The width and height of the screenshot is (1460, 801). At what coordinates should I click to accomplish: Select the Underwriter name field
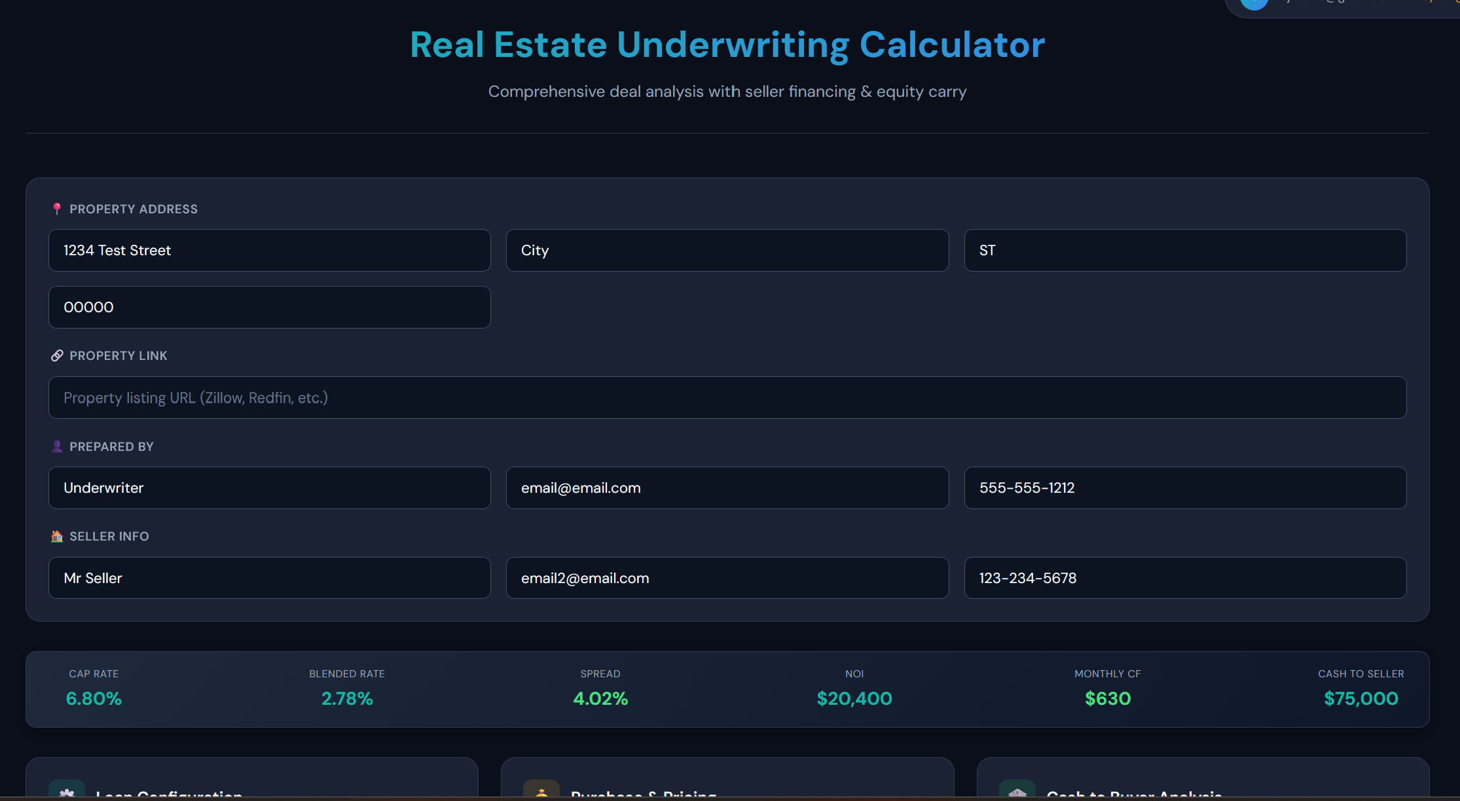tap(269, 488)
